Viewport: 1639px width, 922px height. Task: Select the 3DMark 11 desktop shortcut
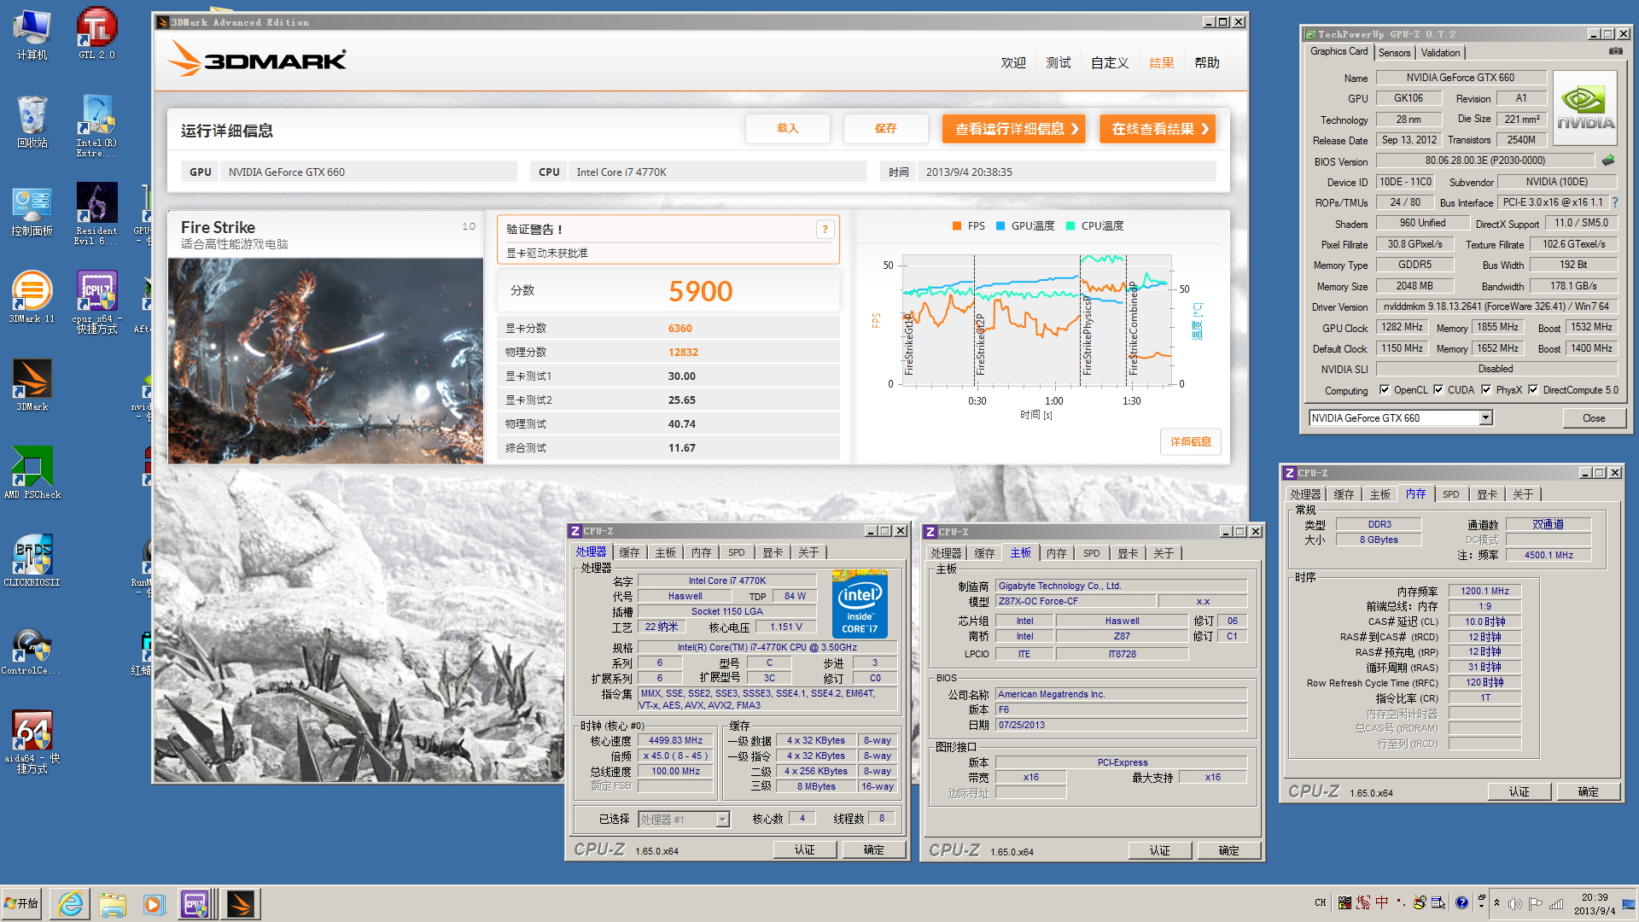[32, 298]
